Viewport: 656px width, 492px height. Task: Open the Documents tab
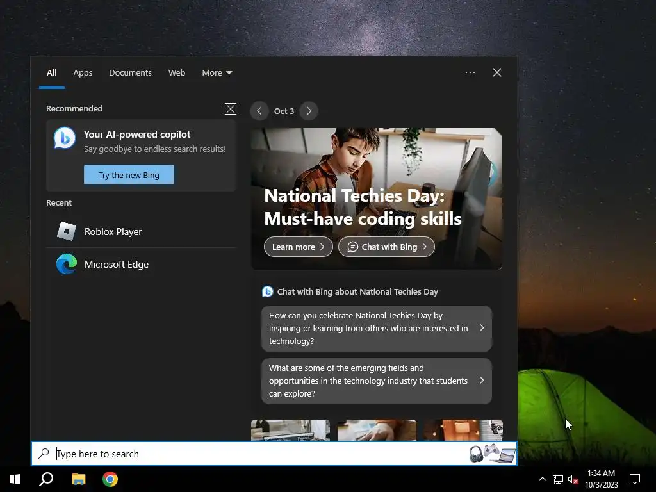point(130,73)
